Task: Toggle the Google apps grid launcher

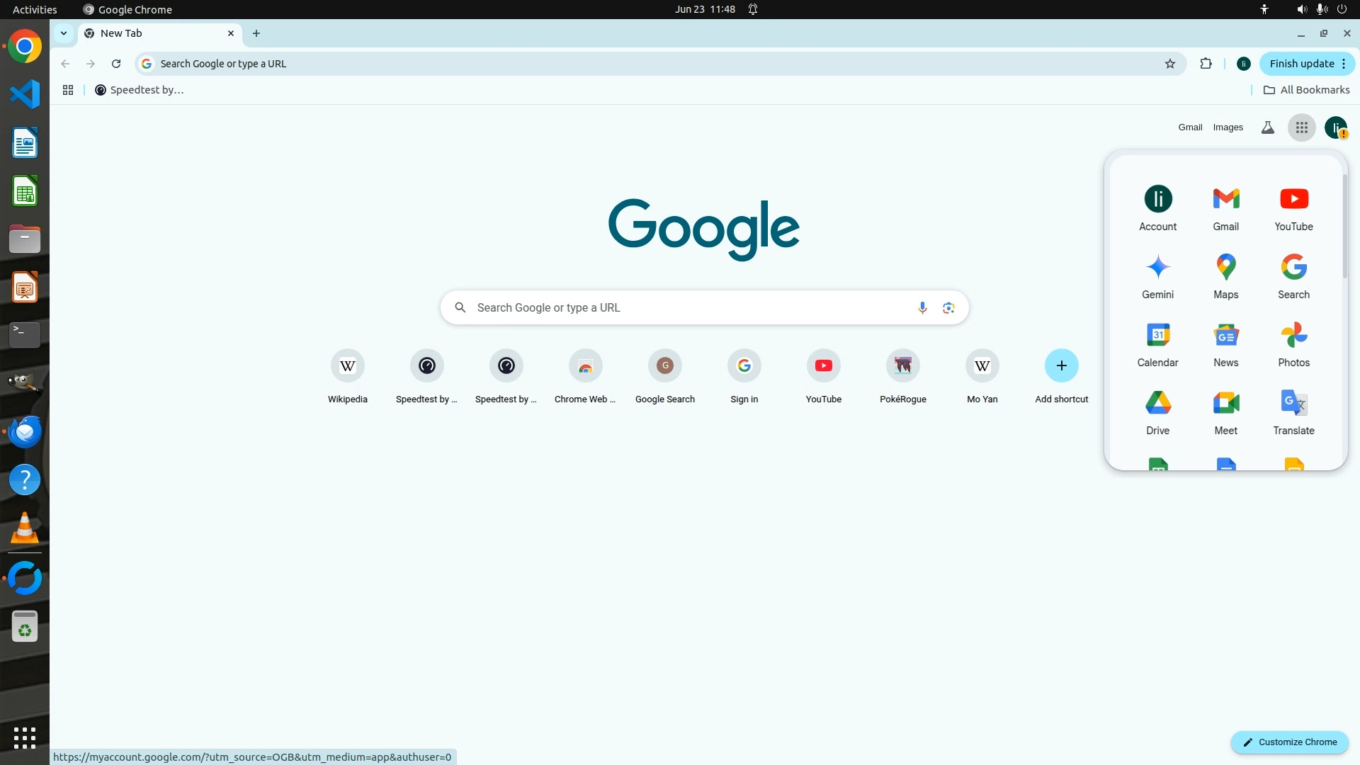Action: click(1301, 127)
